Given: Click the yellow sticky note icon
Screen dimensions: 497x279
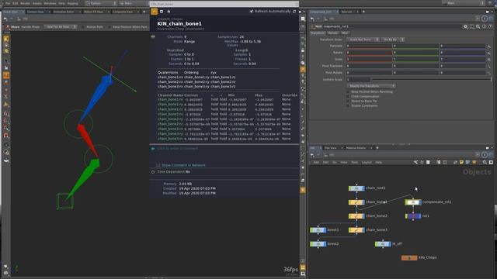Looking at the screenshot, I should [x=461, y=162].
